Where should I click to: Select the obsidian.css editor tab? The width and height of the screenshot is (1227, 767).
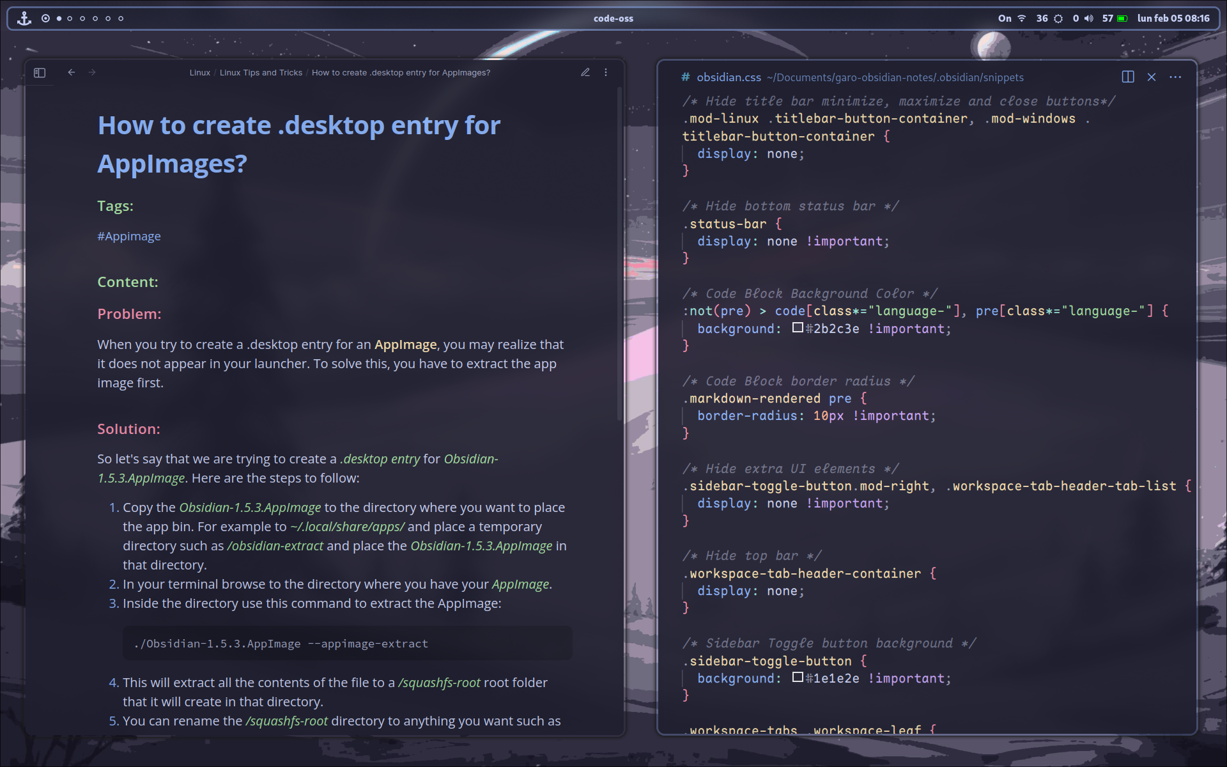729,77
